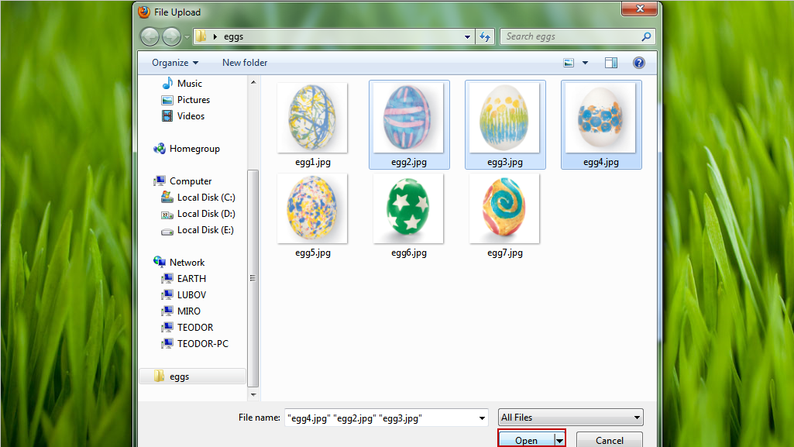The width and height of the screenshot is (794, 447).
Task: Select the egg4.jpg thumbnail
Action: pos(600,118)
